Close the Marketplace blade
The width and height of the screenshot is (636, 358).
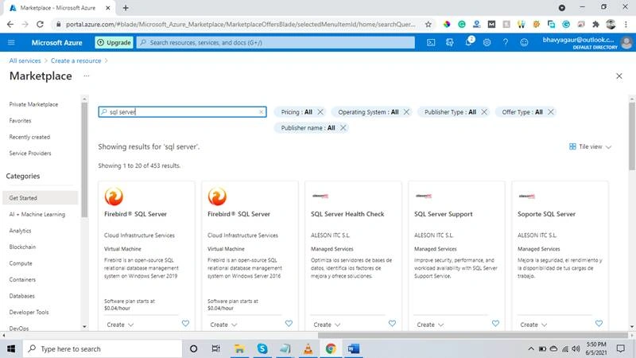coord(619,76)
